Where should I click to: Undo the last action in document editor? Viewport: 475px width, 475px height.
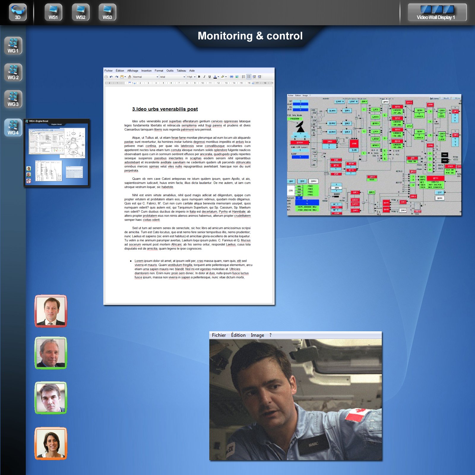point(111,77)
